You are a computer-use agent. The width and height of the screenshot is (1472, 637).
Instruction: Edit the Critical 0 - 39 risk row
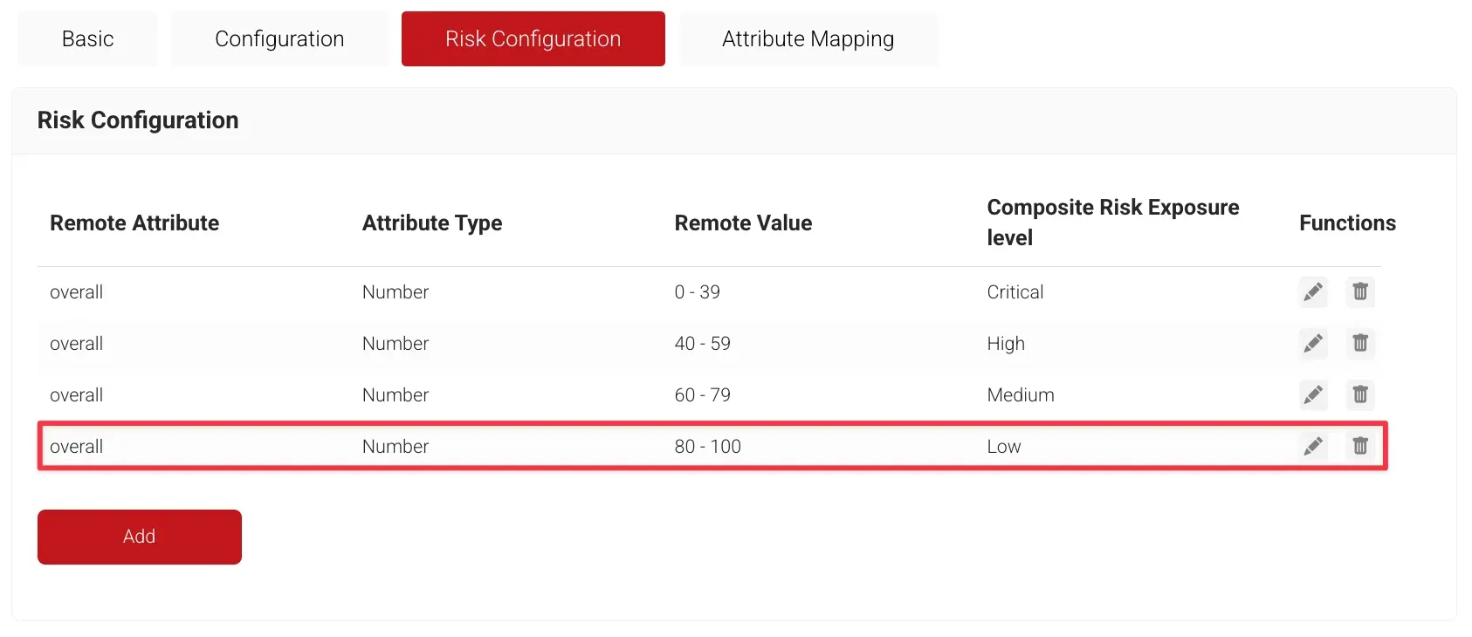1312,291
